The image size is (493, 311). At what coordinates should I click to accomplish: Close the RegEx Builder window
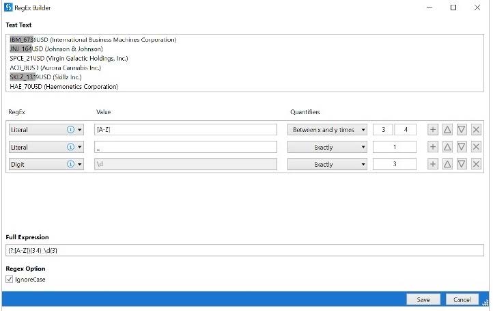click(x=477, y=8)
